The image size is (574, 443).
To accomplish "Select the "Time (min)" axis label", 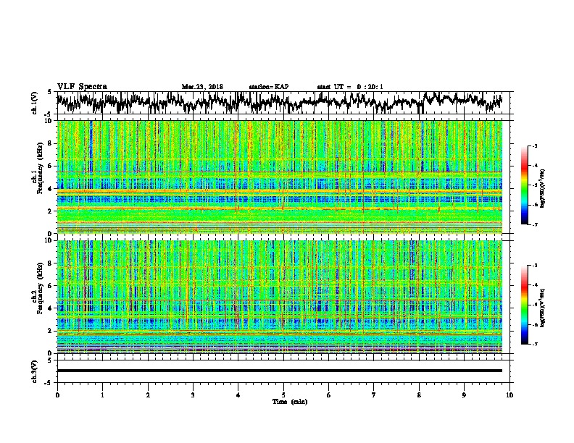I will (290, 402).
